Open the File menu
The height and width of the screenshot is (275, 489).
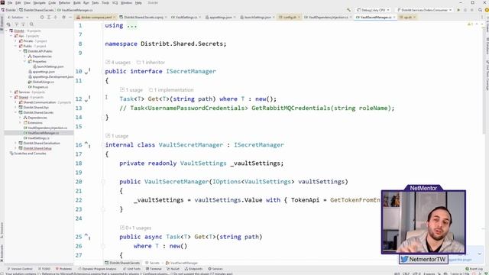point(10,3)
